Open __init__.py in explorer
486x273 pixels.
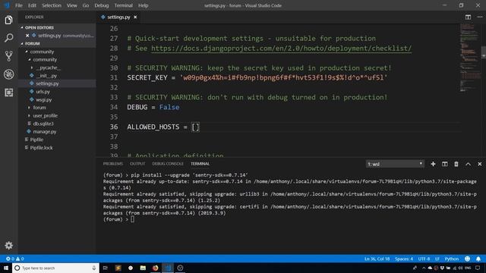click(46, 76)
